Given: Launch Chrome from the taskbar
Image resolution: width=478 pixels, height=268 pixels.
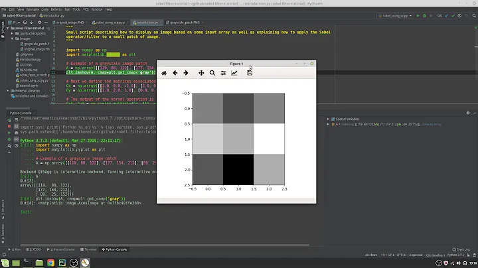Looking at the screenshot, I should click(x=50, y=263).
